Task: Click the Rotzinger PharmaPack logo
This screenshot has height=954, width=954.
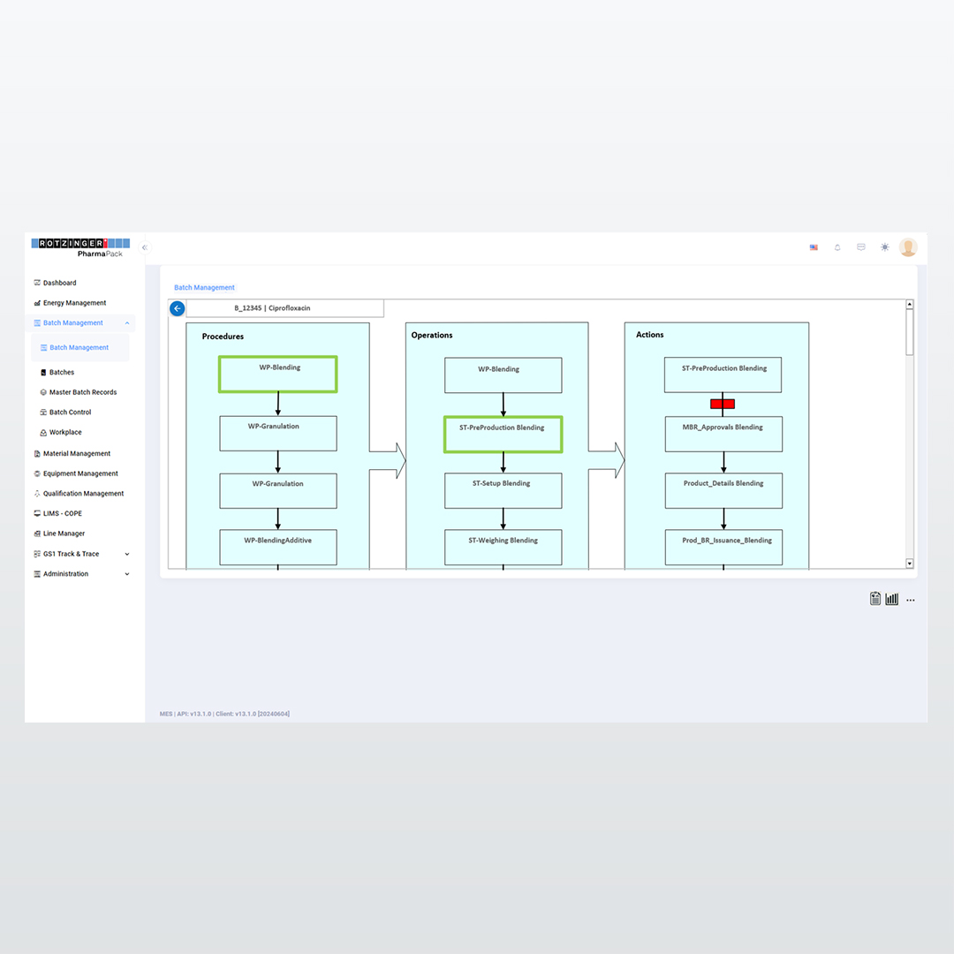Action: [80, 247]
